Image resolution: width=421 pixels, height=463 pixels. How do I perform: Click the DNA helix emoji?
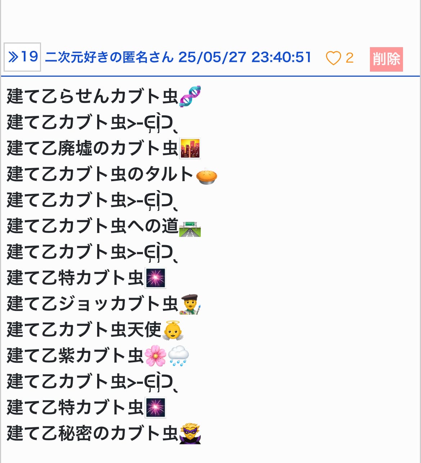pyautogui.click(x=190, y=96)
